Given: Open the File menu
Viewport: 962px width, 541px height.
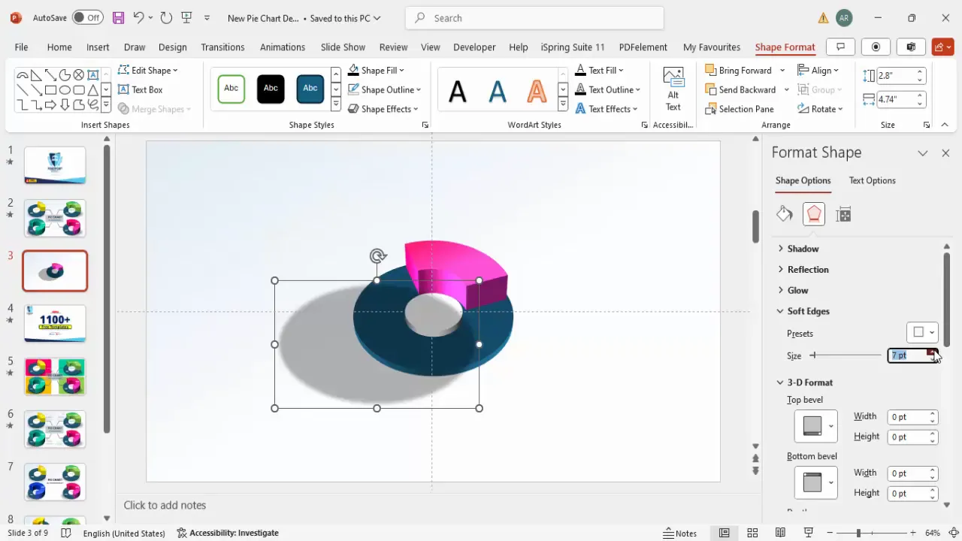Looking at the screenshot, I should tap(21, 47).
